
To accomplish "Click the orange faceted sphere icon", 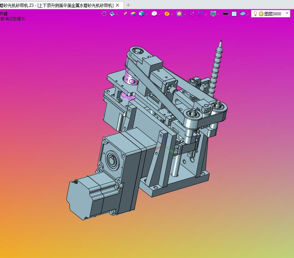I will point(167,14).
